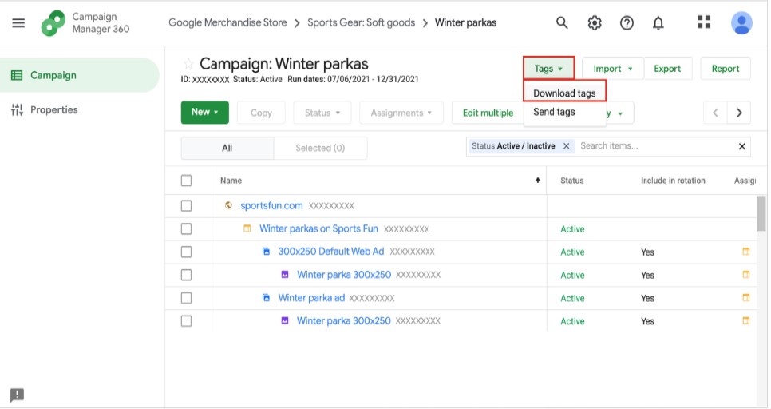
Task: Click the Export button
Action: (x=667, y=69)
